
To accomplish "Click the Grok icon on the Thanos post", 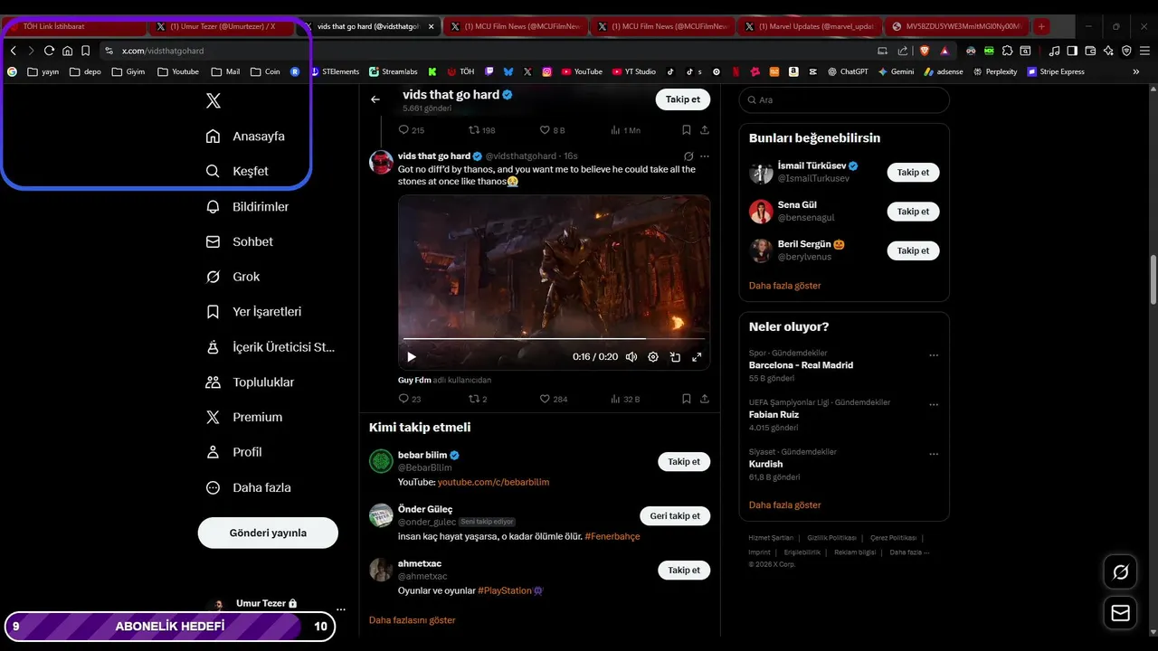I will coord(688,156).
